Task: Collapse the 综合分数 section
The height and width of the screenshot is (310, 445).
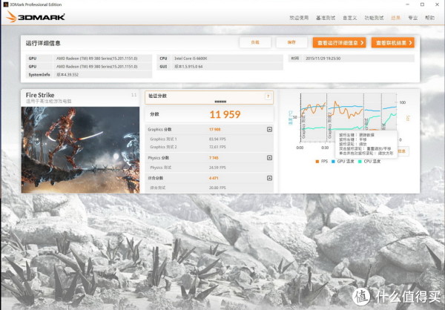Action: click(x=269, y=178)
